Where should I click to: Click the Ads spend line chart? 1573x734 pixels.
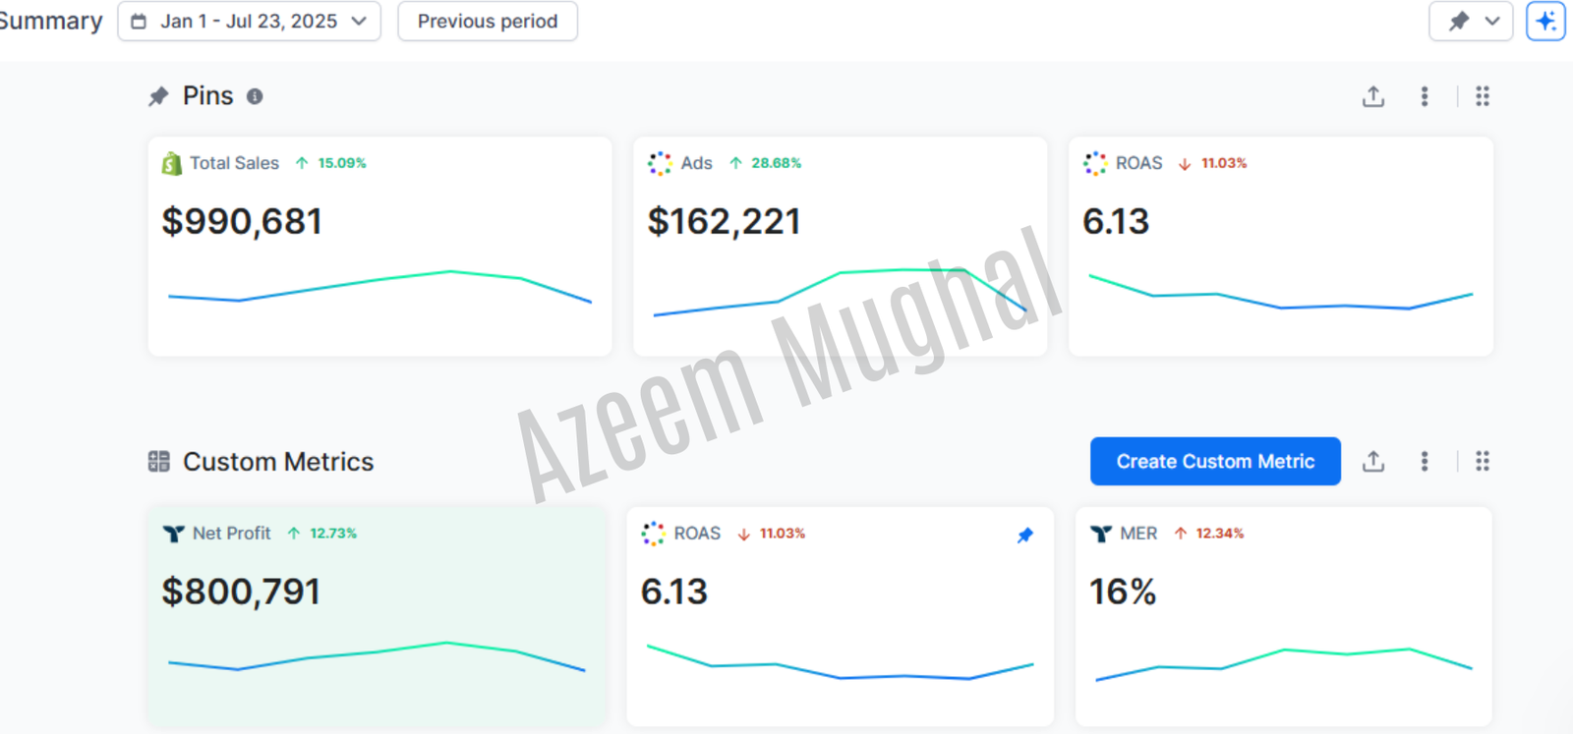[840, 291]
